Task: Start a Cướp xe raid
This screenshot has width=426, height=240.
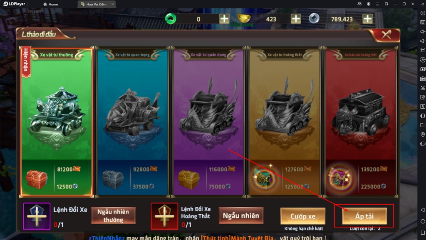Action: (303, 216)
